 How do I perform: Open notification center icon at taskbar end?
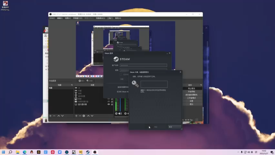[x=272, y=152]
